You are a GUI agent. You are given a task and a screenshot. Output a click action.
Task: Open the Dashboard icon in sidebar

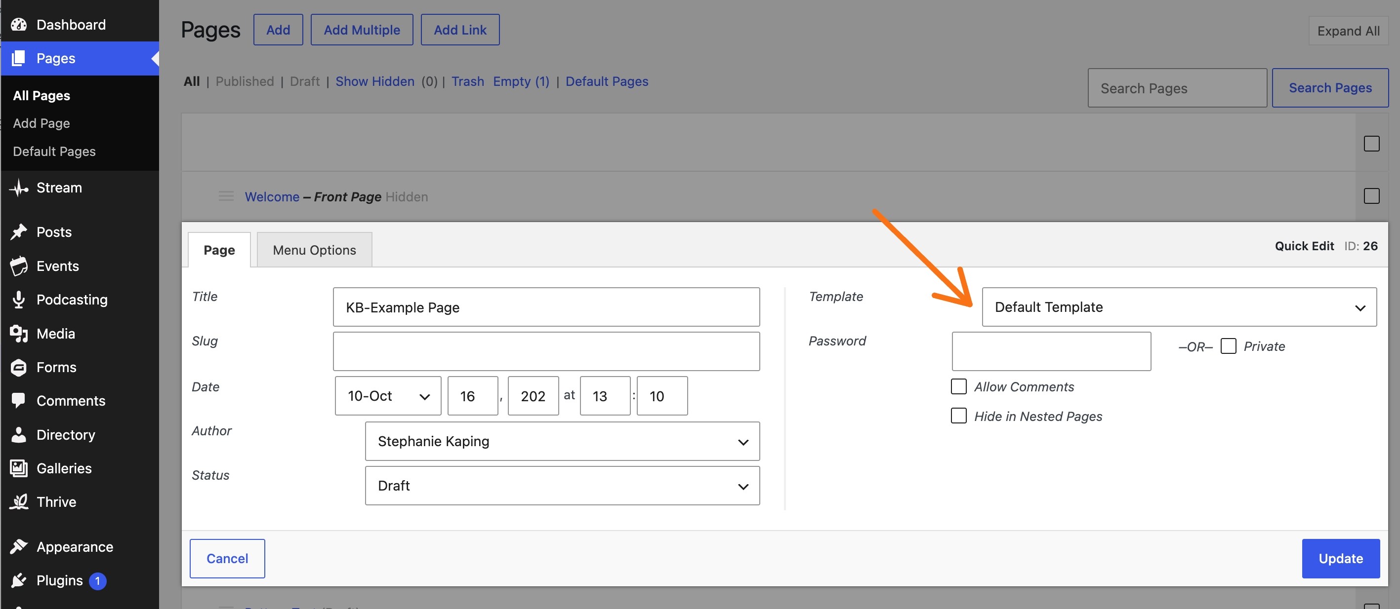click(x=19, y=24)
